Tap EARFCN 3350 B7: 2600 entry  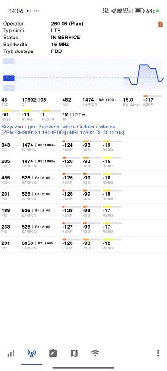click(38, 243)
